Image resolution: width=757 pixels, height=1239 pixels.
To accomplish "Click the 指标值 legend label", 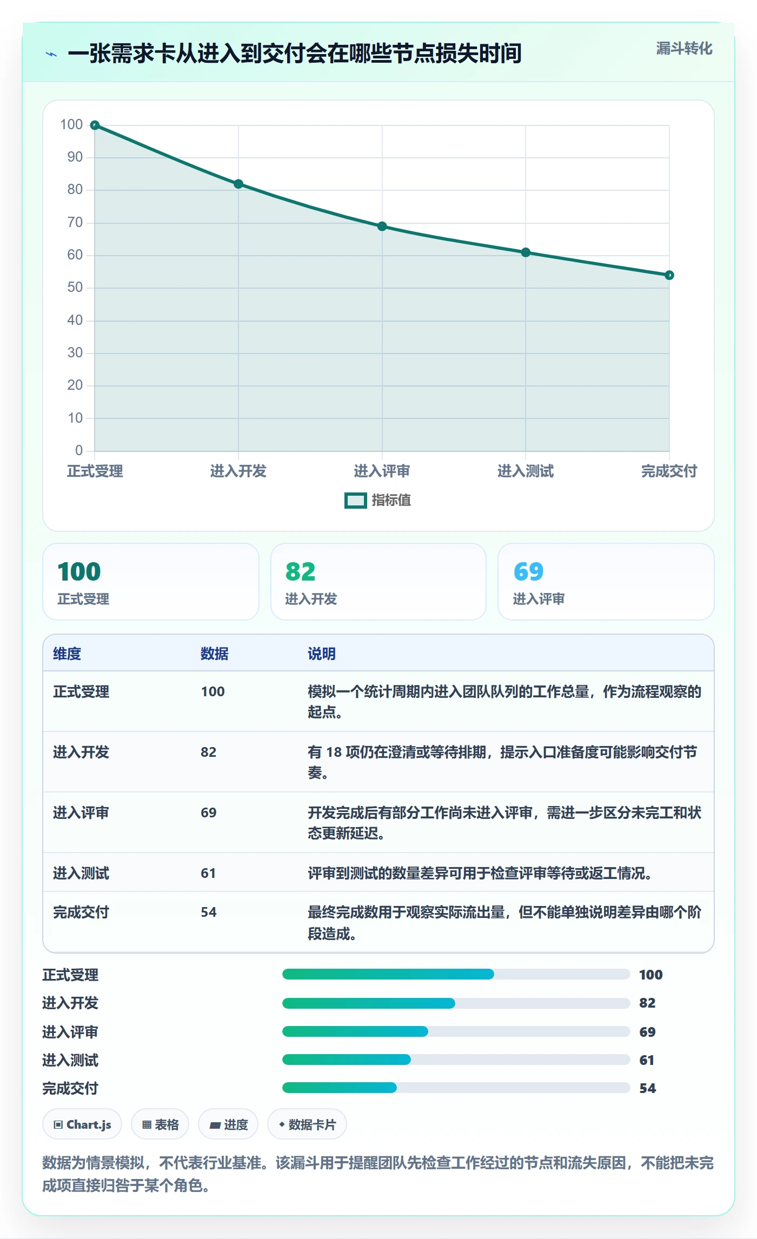I will [x=391, y=501].
